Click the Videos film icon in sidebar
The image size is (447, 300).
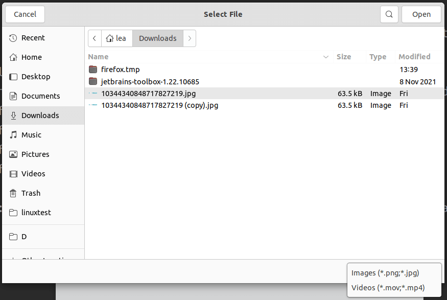(x=13, y=174)
